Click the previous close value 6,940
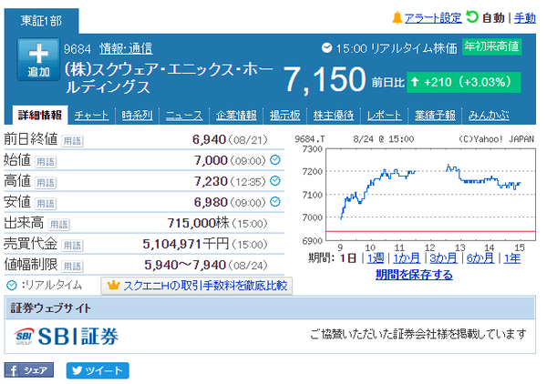 (210, 139)
